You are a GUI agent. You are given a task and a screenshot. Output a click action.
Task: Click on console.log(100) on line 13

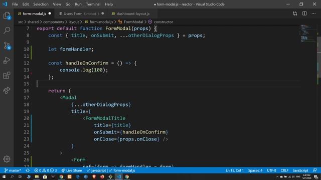click(84, 70)
